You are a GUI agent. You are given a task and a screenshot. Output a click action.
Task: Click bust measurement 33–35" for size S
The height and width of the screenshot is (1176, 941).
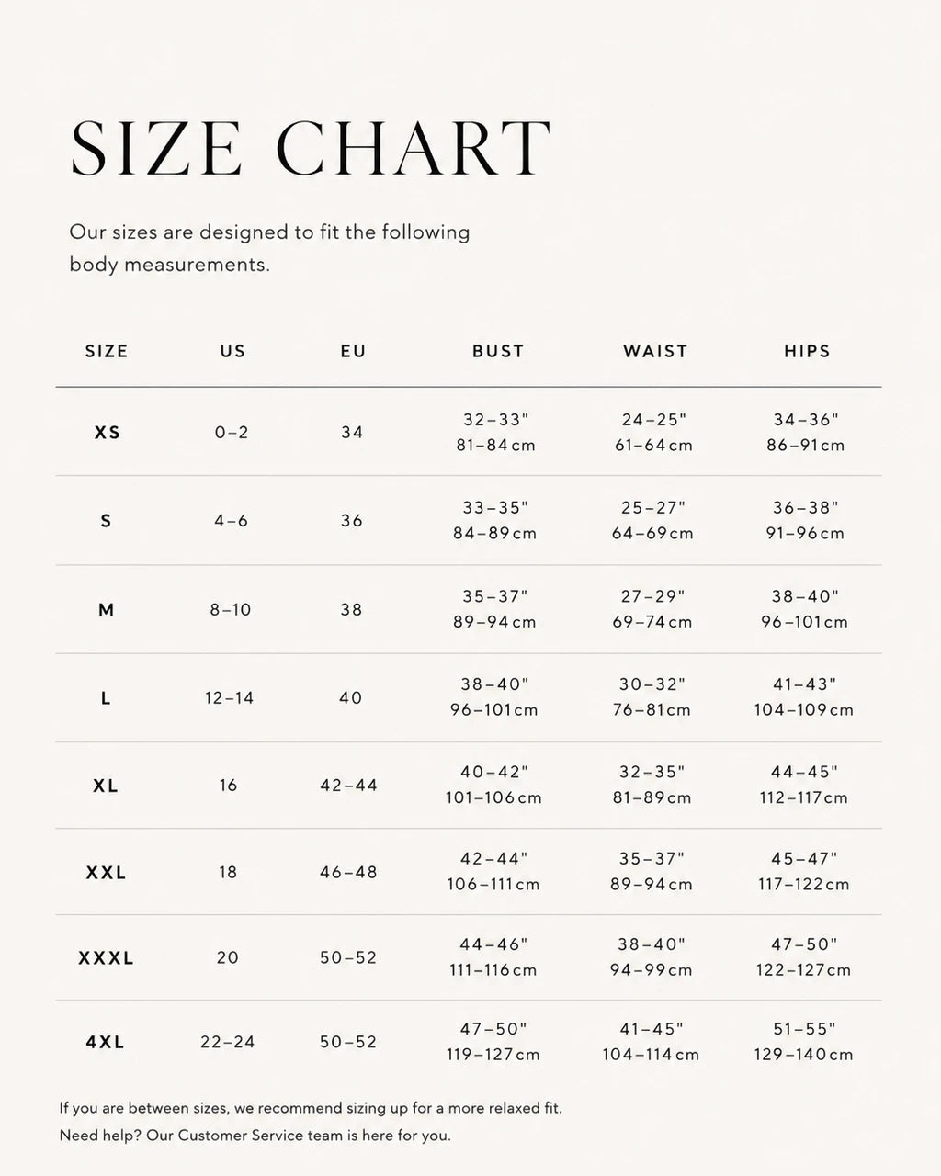pyautogui.click(x=496, y=508)
